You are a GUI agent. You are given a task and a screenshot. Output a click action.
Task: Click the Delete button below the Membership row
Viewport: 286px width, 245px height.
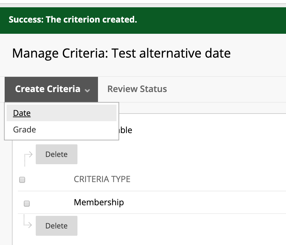[57, 226]
